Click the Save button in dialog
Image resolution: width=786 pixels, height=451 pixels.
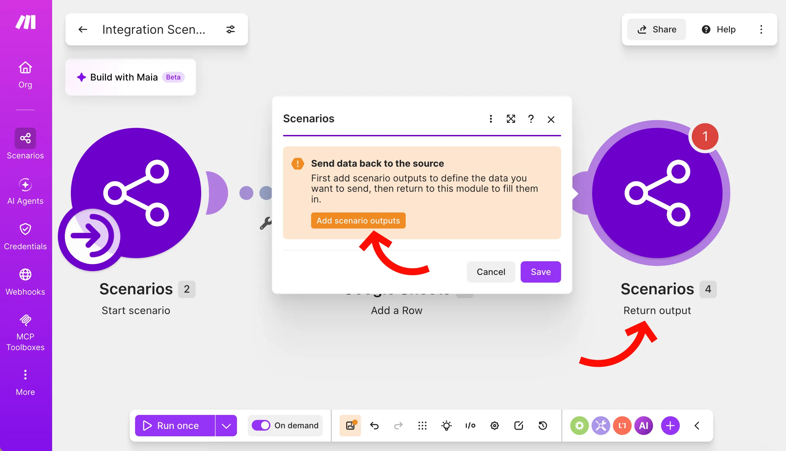[541, 272]
